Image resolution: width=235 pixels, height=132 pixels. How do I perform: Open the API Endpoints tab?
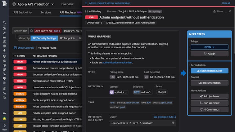click(x=23, y=13)
